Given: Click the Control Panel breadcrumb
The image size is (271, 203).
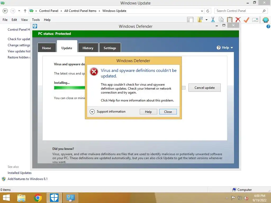Looking at the screenshot, I should click(x=49, y=11).
